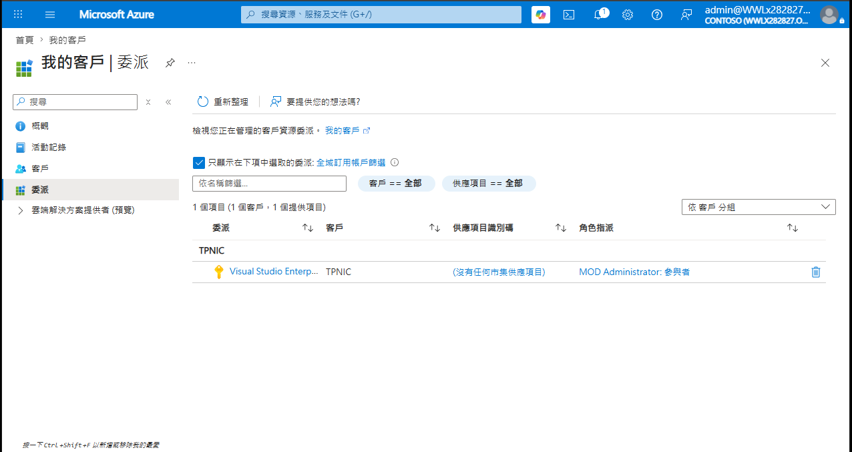This screenshot has height=452, width=852.
Task: Open the Azure apps grid launcher
Action: [x=18, y=14]
